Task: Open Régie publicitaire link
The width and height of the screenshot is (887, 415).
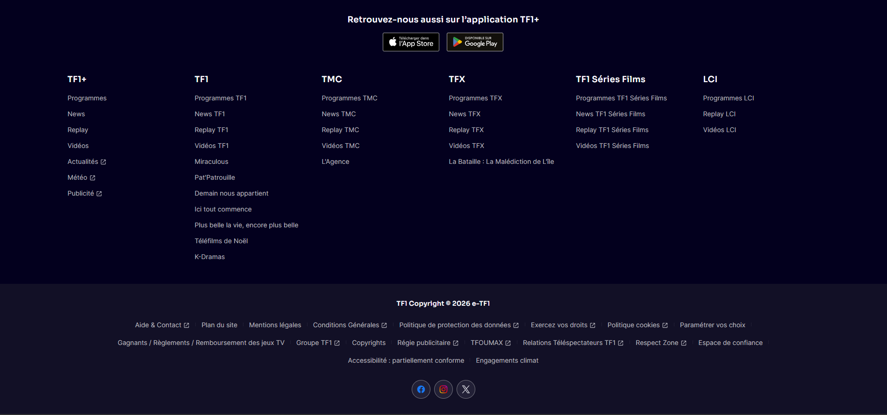Action: [428, 343]
